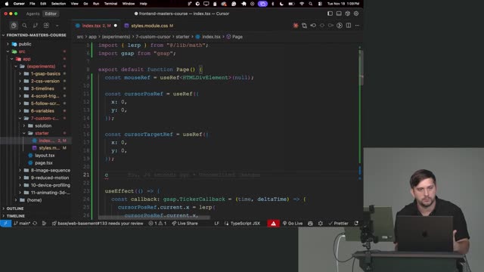
Task: Open the Search view icon
Action: pos(24,26)
